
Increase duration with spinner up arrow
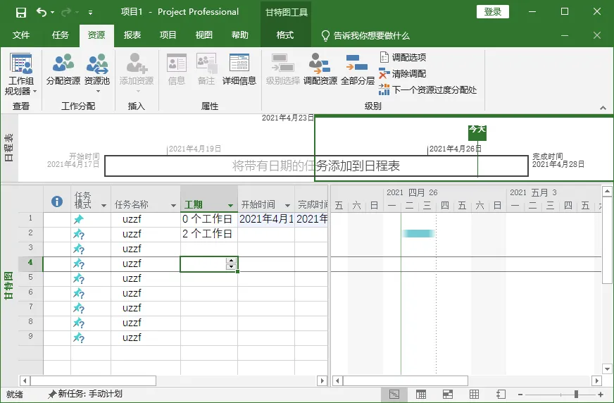coord(231,261)
